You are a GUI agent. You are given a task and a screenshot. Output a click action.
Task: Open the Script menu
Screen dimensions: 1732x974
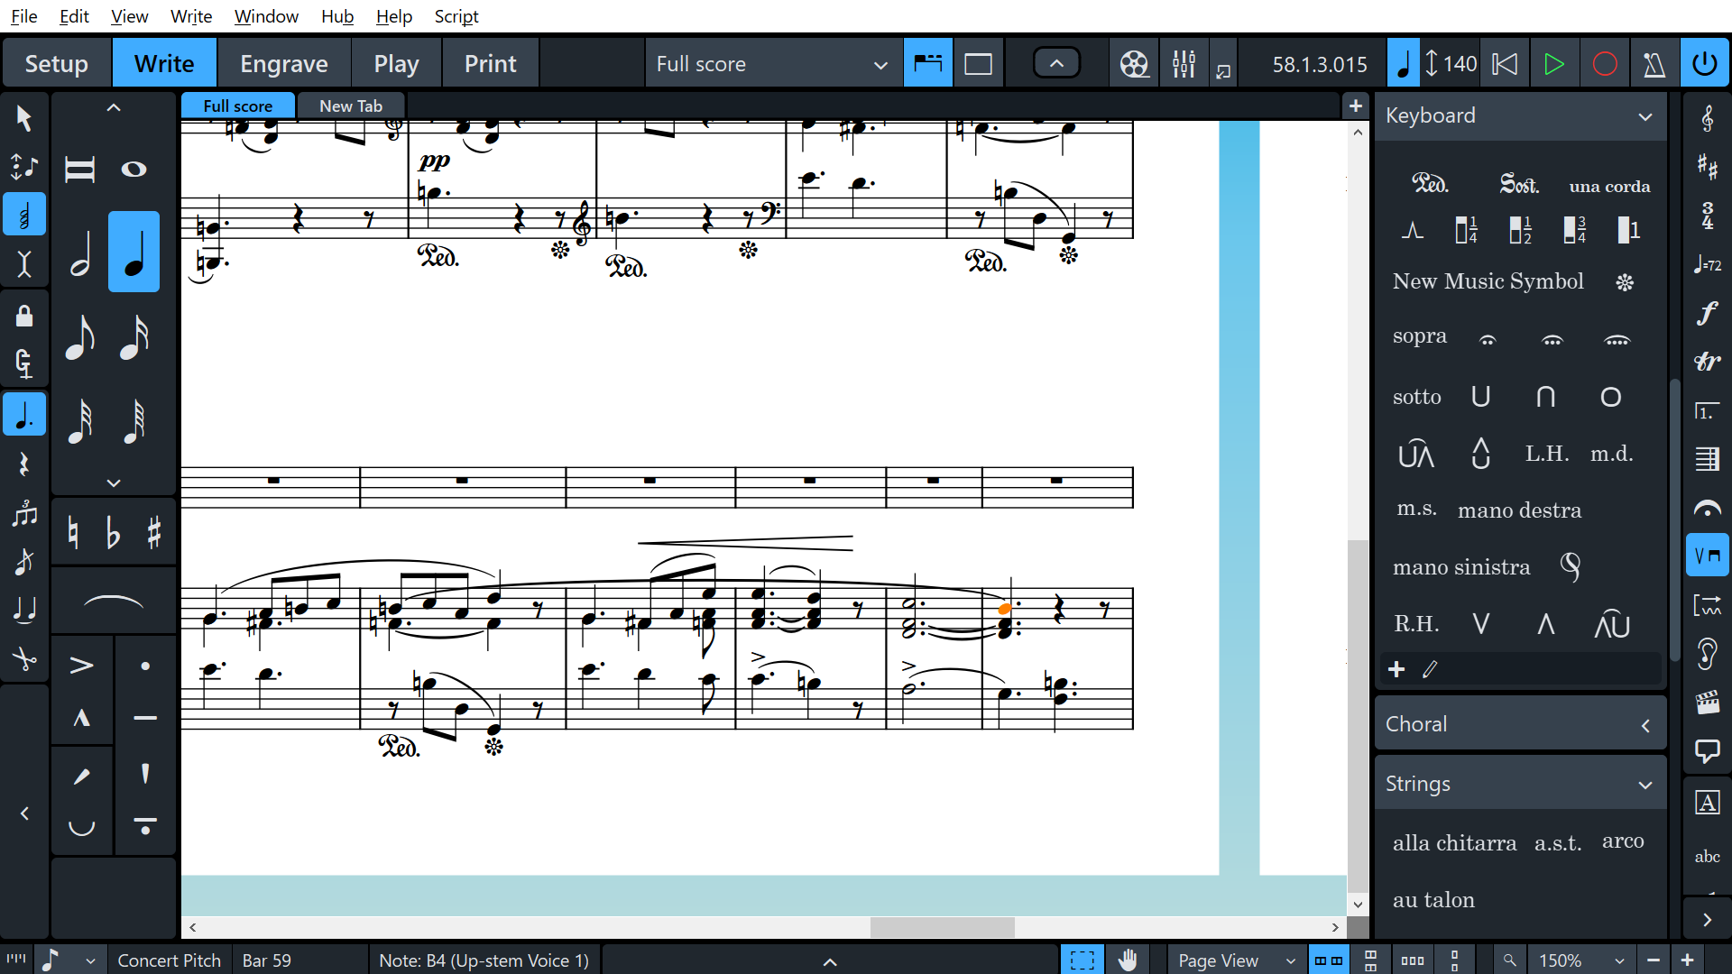(x=456, y=16)
